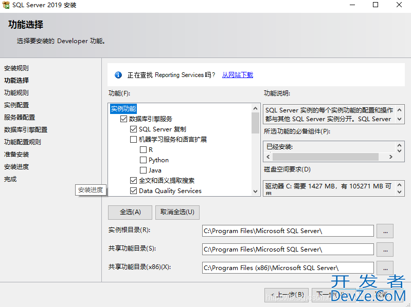Enable the Java checkbox

coord(143,170)
